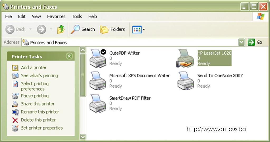Click the Add a printer link

coord(33,68)
